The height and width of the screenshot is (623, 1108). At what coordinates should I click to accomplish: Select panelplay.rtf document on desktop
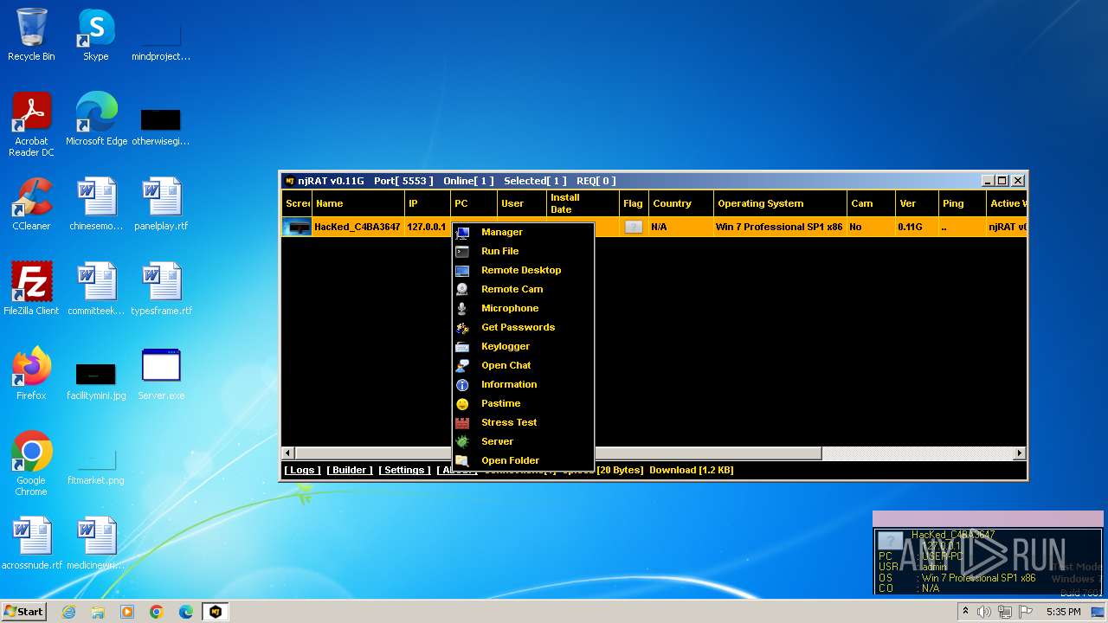pos(161,205)
